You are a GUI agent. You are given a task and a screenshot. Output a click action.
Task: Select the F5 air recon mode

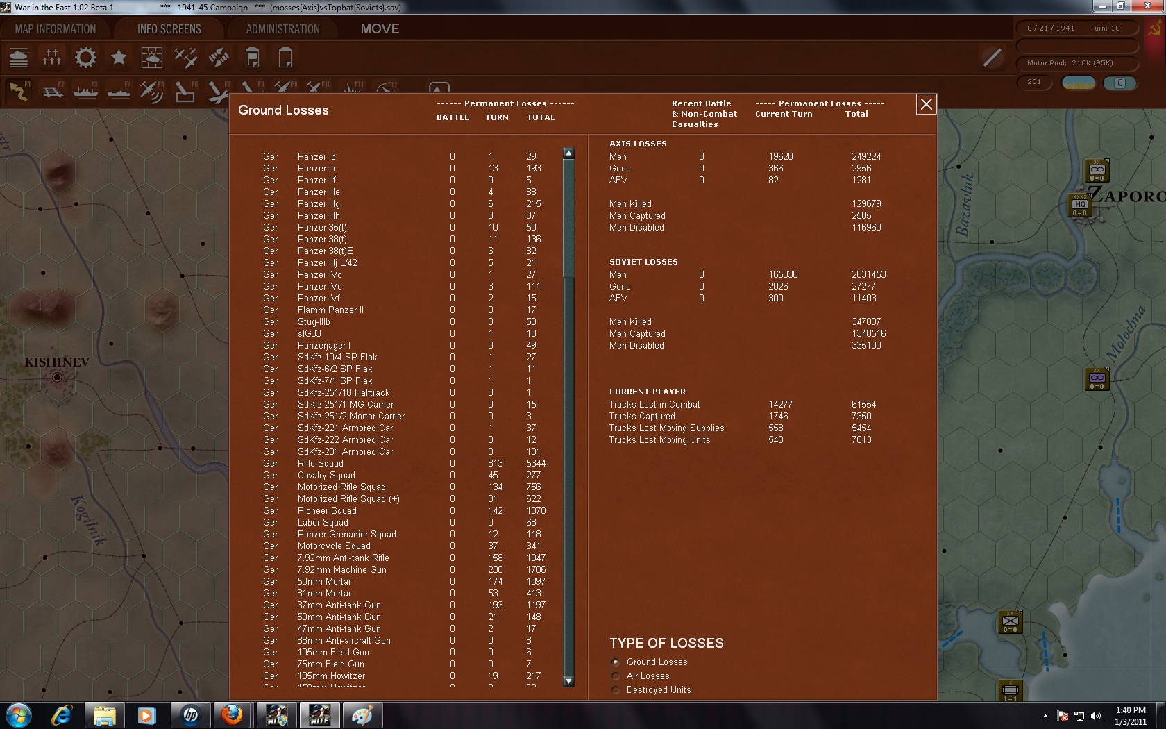pyautogui.click(x=152, y=91)
